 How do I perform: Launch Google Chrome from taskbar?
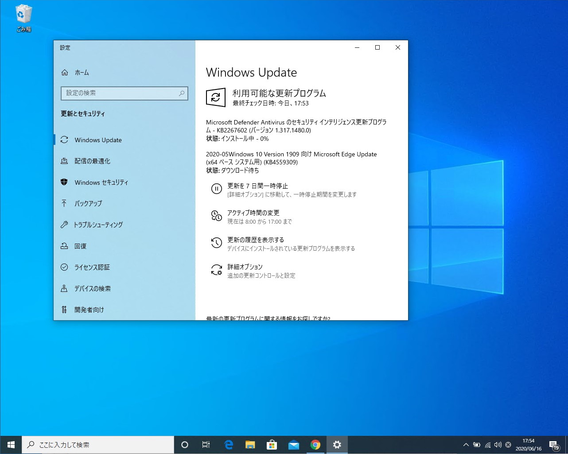pyautogui.click(x=315, y=444)
